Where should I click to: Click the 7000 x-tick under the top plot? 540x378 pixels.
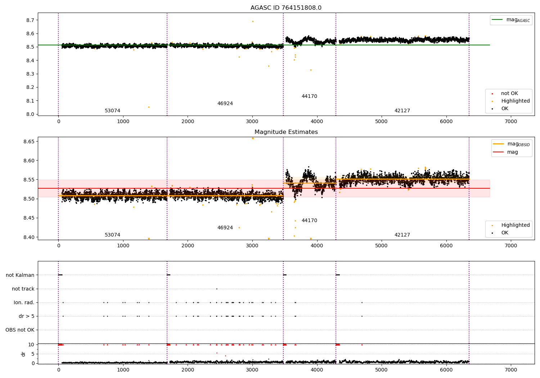coord(511,122)
